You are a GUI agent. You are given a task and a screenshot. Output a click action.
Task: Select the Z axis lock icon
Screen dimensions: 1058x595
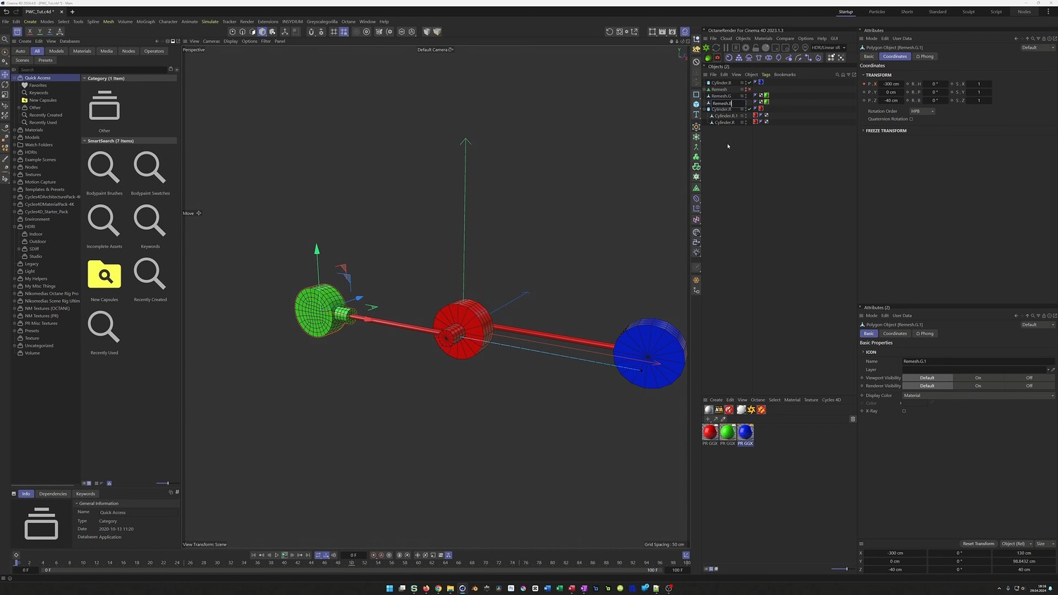(x=49, y=32)
